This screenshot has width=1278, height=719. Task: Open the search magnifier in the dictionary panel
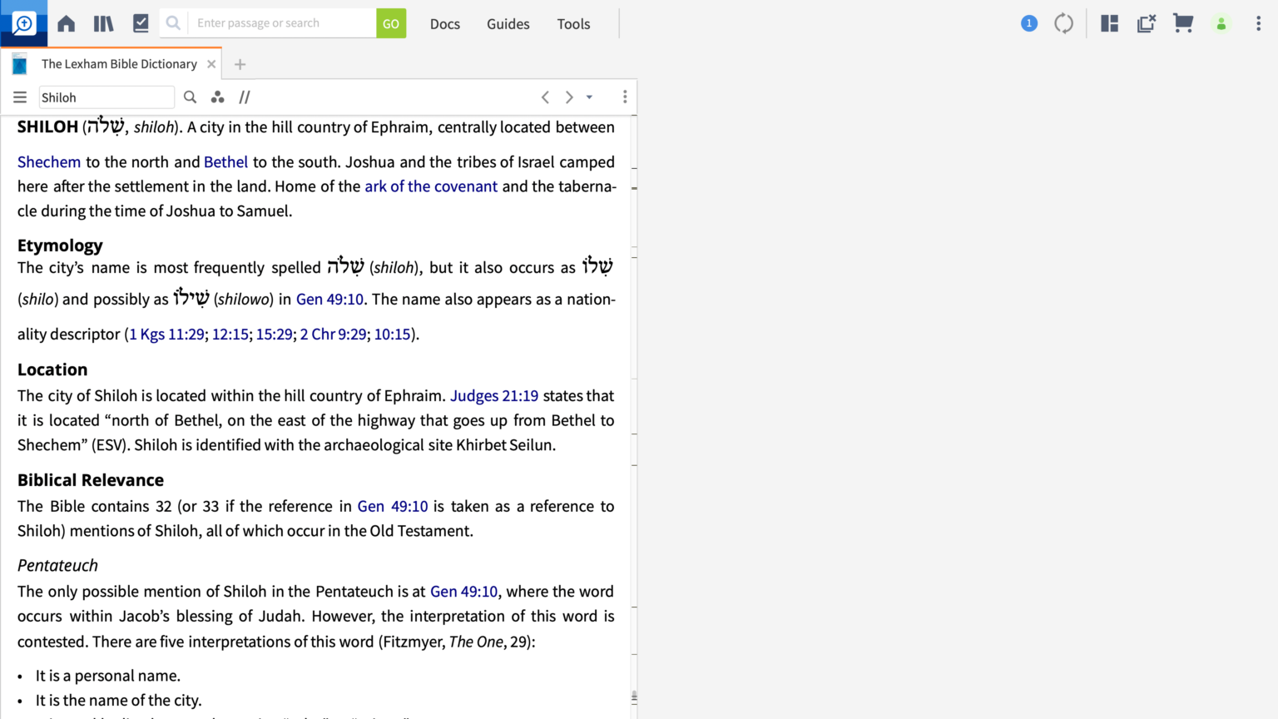point(190,97)
